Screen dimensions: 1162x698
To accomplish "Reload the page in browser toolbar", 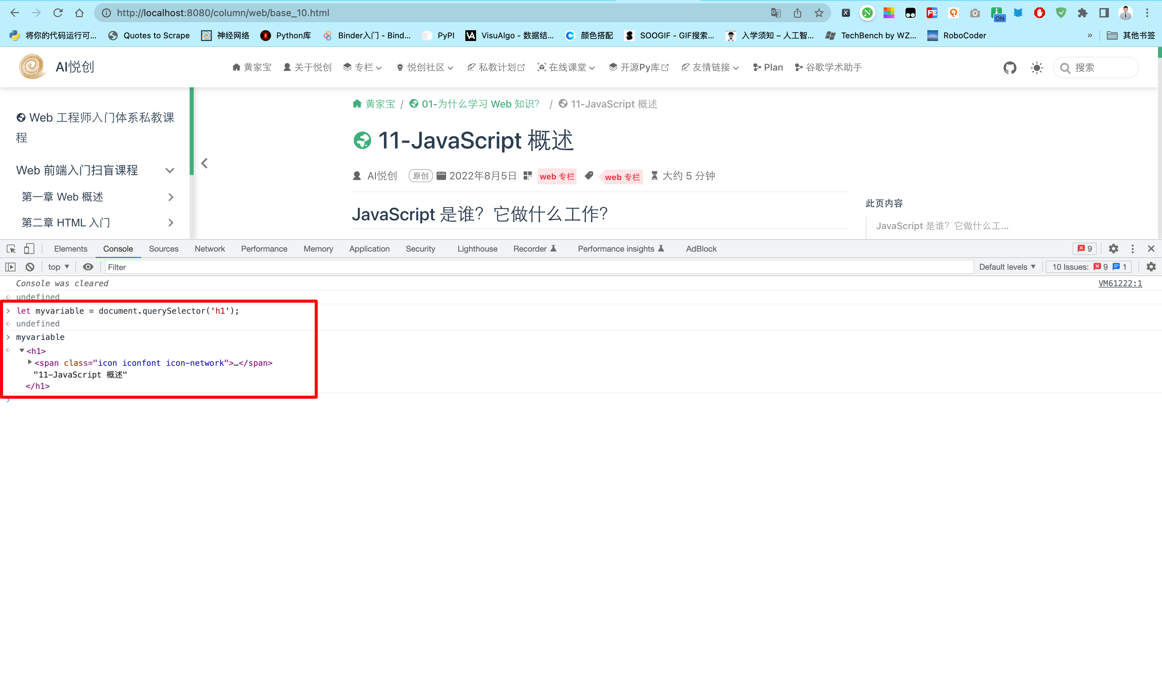I will [x=58, y=13].
